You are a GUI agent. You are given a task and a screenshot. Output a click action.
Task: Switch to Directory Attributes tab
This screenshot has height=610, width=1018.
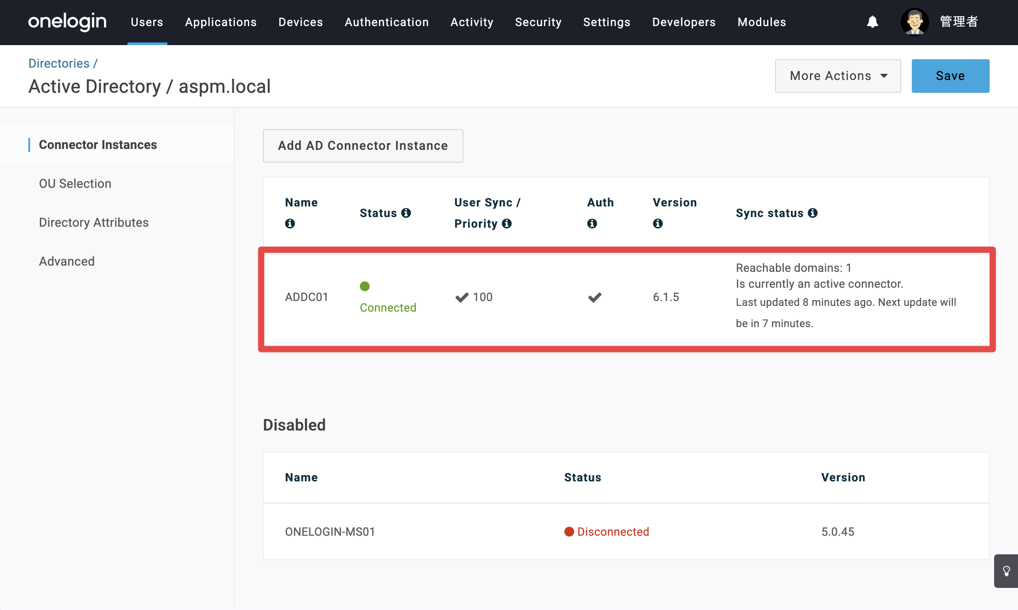pyautogui.click(x=94, y=223)
